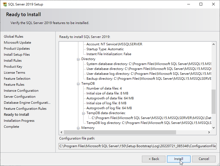This screenshot has width=220, height=166.
Task: Click the Configuration file path field
Action: point(138,146)
